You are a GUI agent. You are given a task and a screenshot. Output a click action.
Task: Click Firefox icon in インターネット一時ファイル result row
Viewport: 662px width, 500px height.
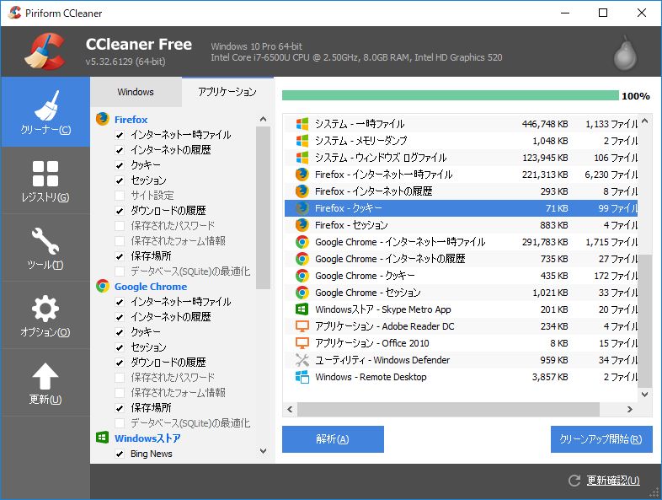pyautogui.click(x=302, y=175)
